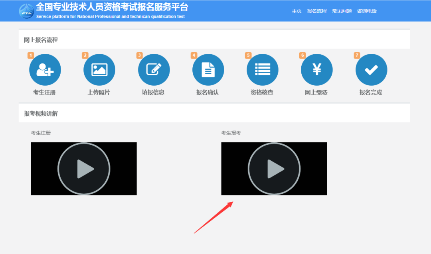Click the 网上缴费 label under step 6
Viewport: 431px width, 254px height.
click(316, 93)
